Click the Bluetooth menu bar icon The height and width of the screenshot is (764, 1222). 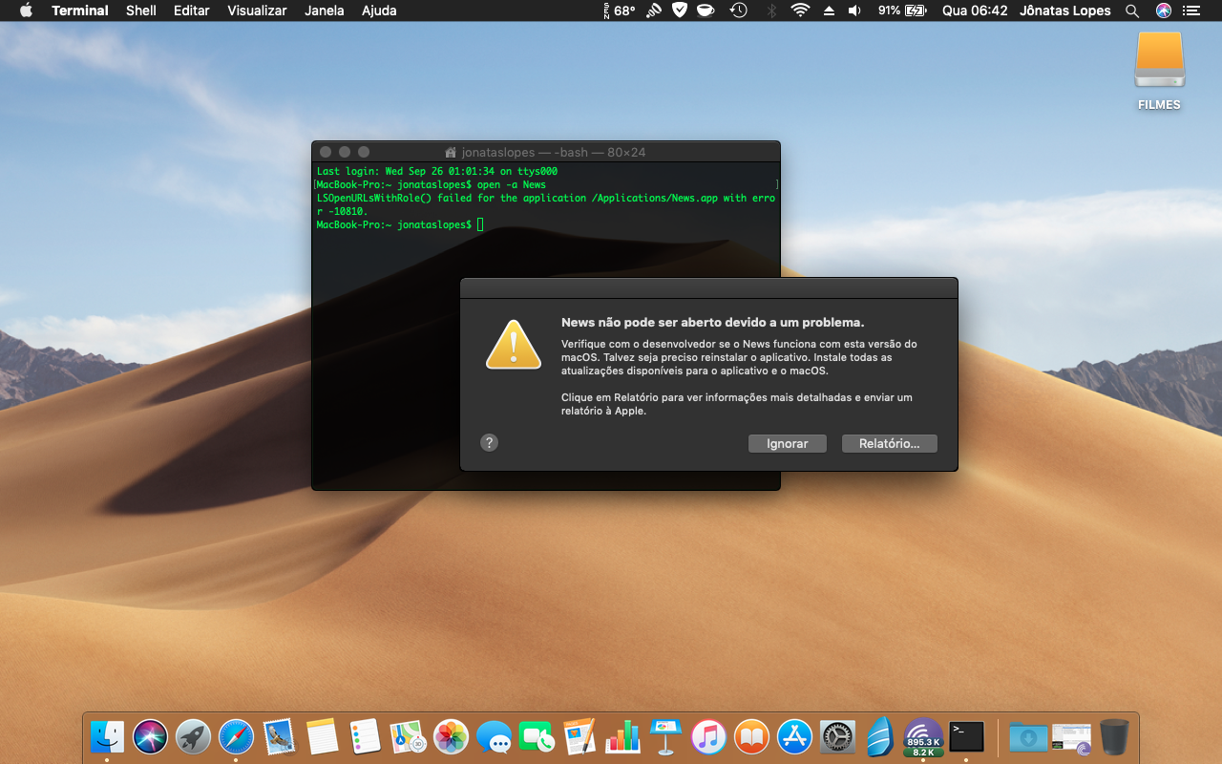point(771,11)
